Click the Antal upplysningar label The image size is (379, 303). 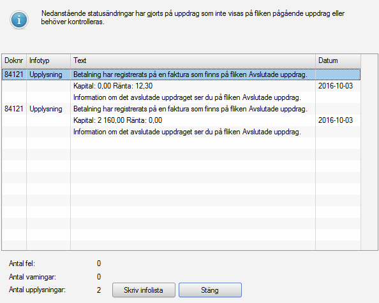37,290
